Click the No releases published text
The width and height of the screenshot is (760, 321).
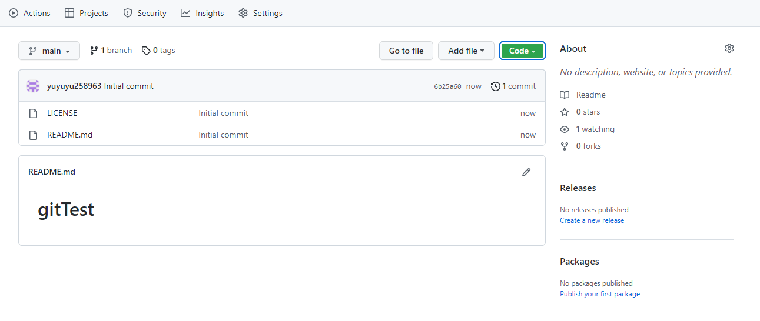click(594, 210)
